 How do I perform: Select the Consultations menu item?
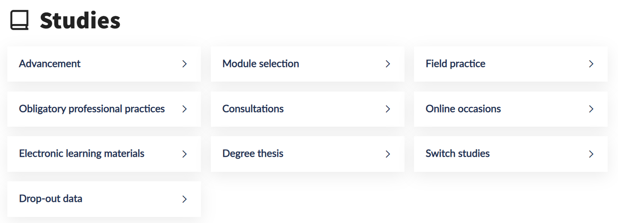coord(253,109)
